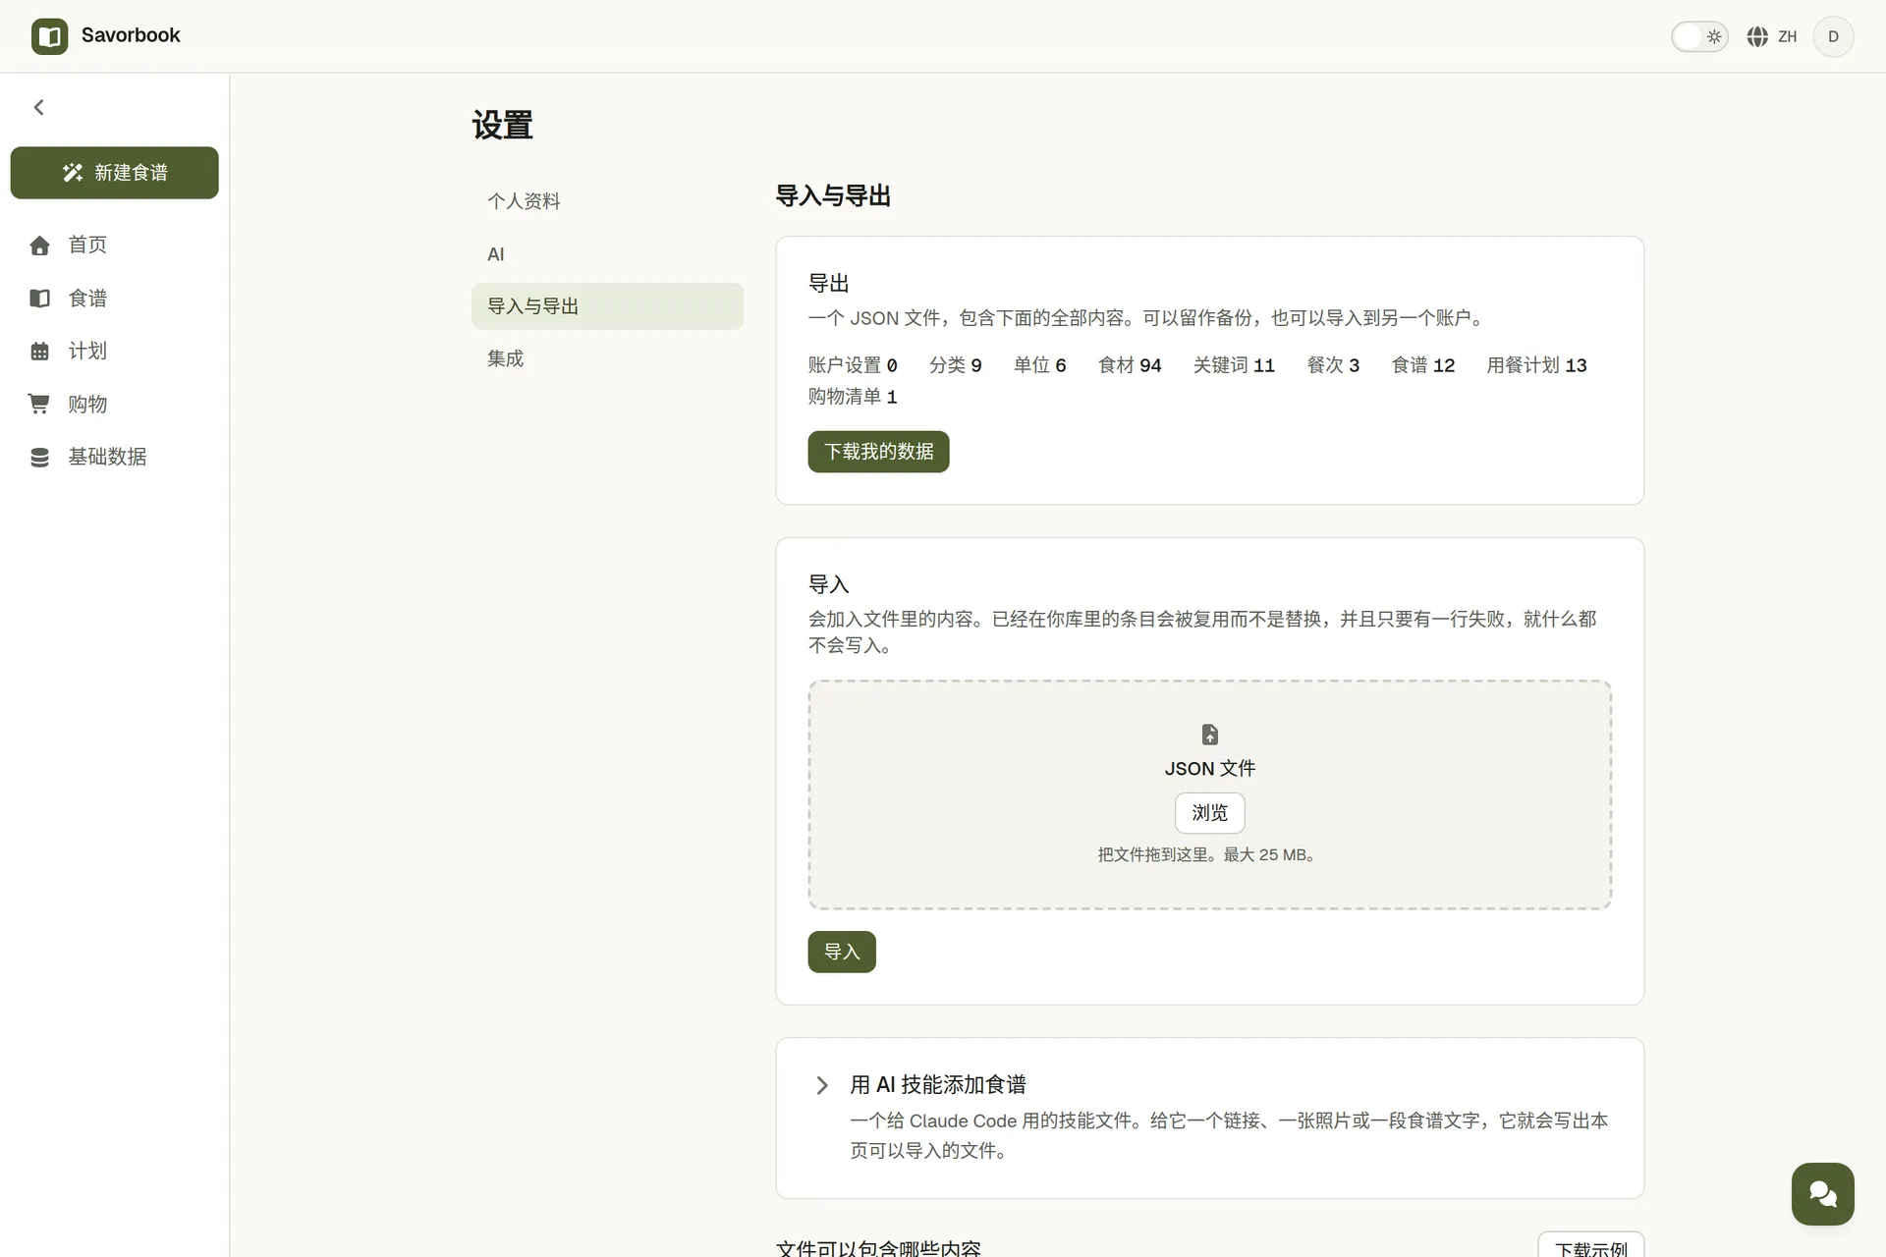This screenshot has height=1257, width=1886.
Task: Click the home icon beside 首页
Action: click(x=39, y=246)
